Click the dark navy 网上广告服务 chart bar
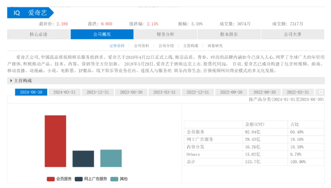The image size is (331, 188). pyautogui.click(x=83, y=159)
